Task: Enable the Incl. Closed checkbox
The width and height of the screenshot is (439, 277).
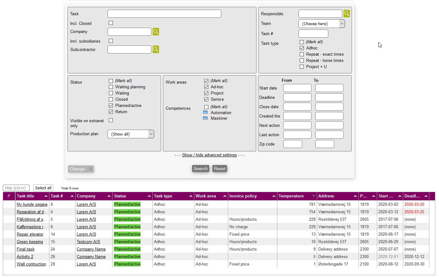Action: pyautogui.click(x=111, y=23)
